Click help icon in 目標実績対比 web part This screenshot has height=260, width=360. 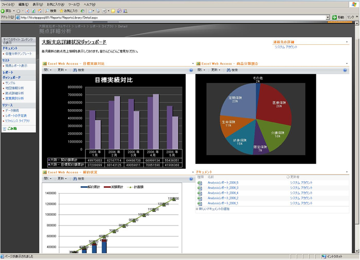tap(191, 70)
